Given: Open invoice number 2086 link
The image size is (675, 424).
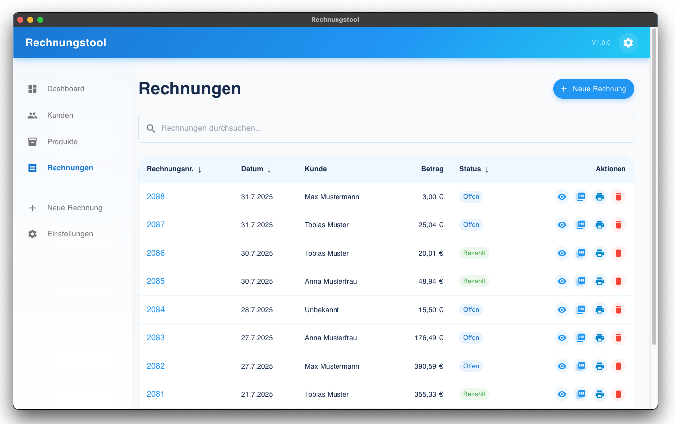Looking at the screenshot, I should [156, 253].
